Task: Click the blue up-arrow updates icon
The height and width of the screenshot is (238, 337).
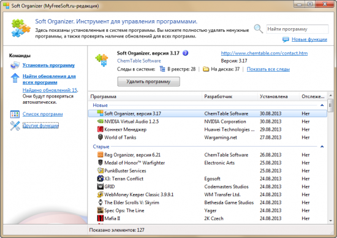Action: [x=15, y=78]
